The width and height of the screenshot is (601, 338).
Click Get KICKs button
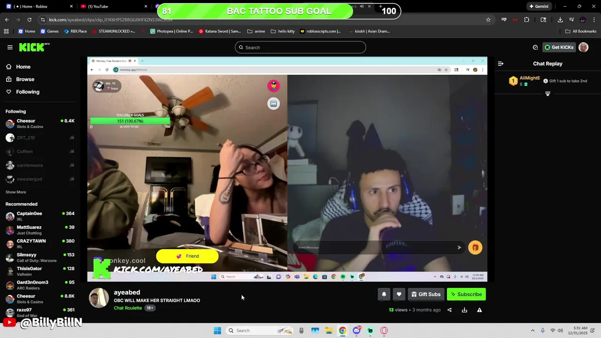(559, 47)
